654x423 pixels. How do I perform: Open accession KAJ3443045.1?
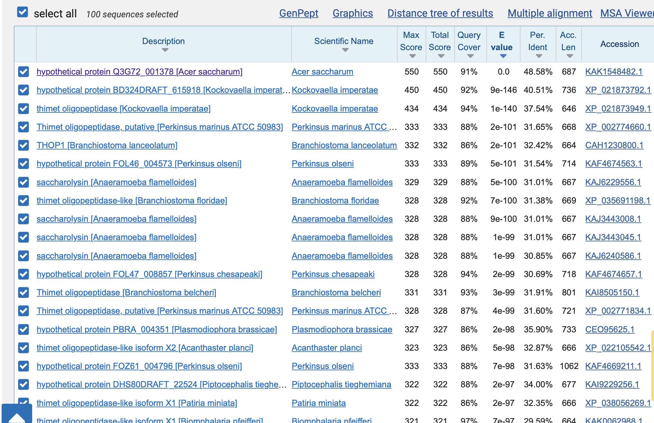[613, 237]
